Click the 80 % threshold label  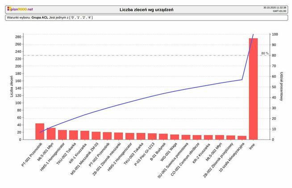pos(264,53)
